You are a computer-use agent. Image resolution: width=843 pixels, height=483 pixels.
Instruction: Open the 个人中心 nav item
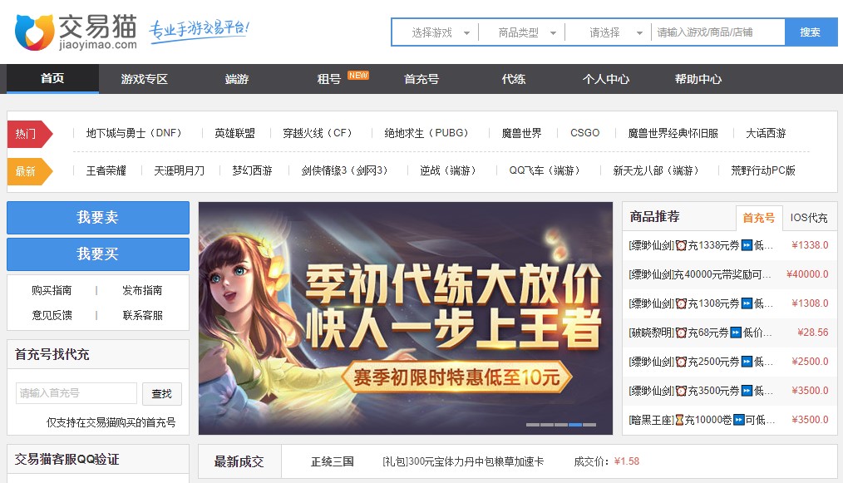606,79
